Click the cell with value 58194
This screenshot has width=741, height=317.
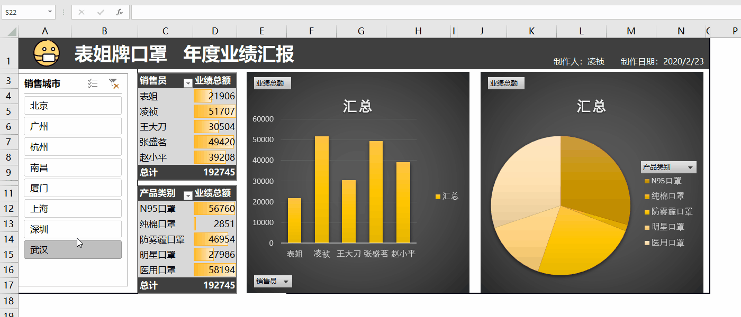(x=215, y=270)
